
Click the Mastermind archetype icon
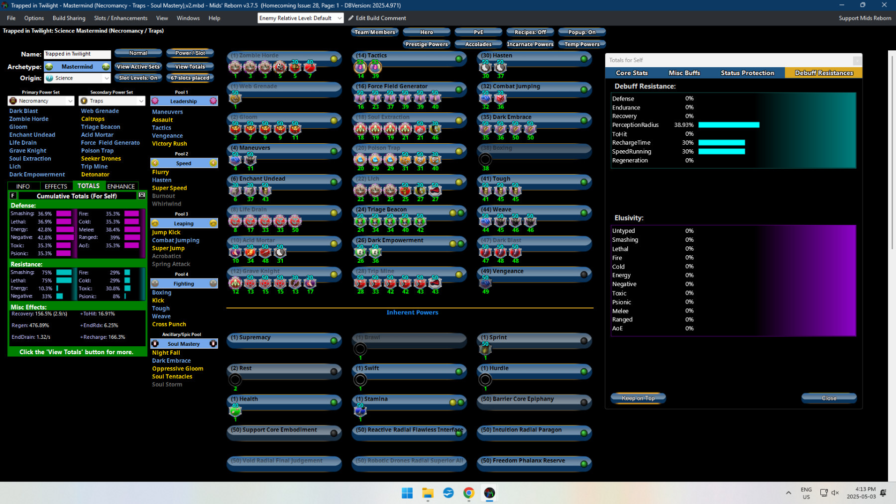coord(49,67)
